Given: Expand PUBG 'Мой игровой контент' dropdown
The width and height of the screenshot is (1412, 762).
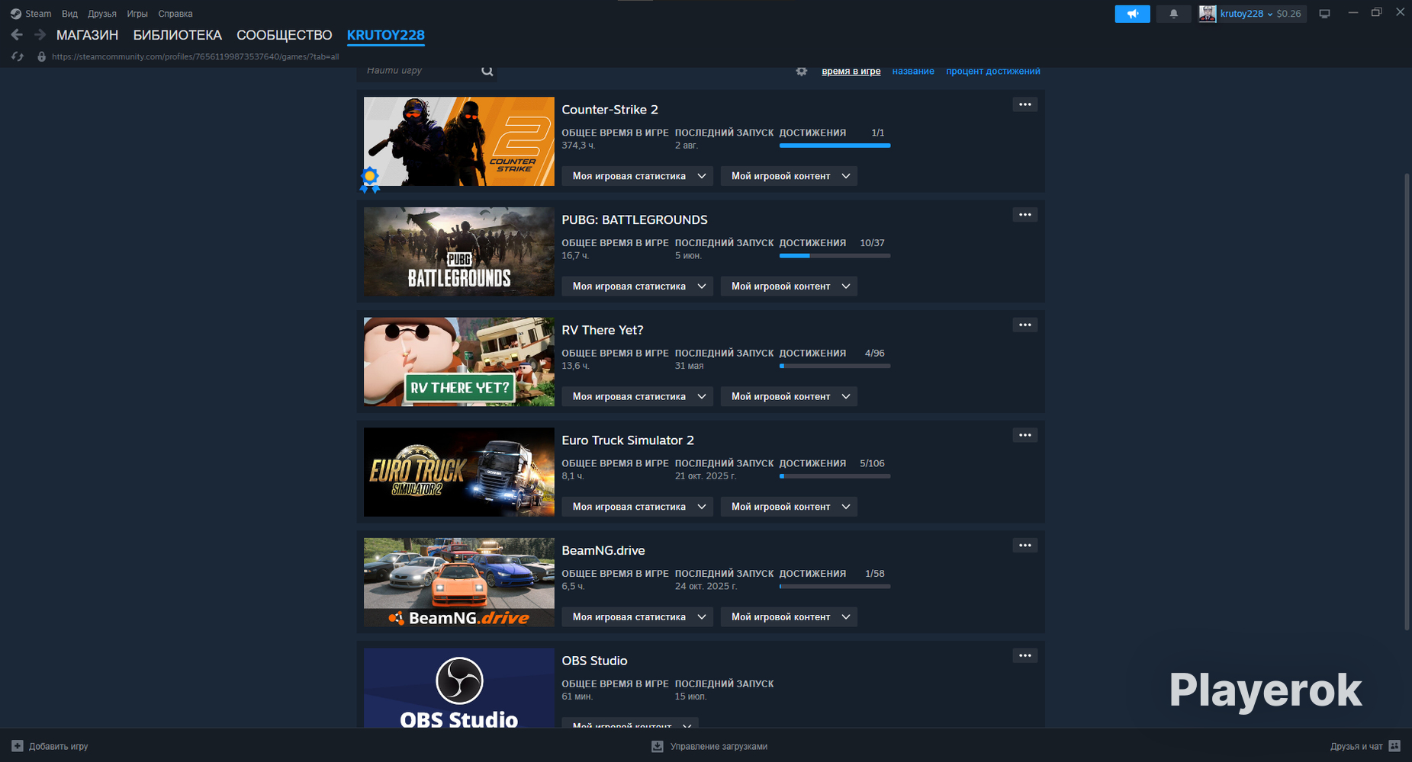Looking at the screenshot, I should click(x=789, y=287).
